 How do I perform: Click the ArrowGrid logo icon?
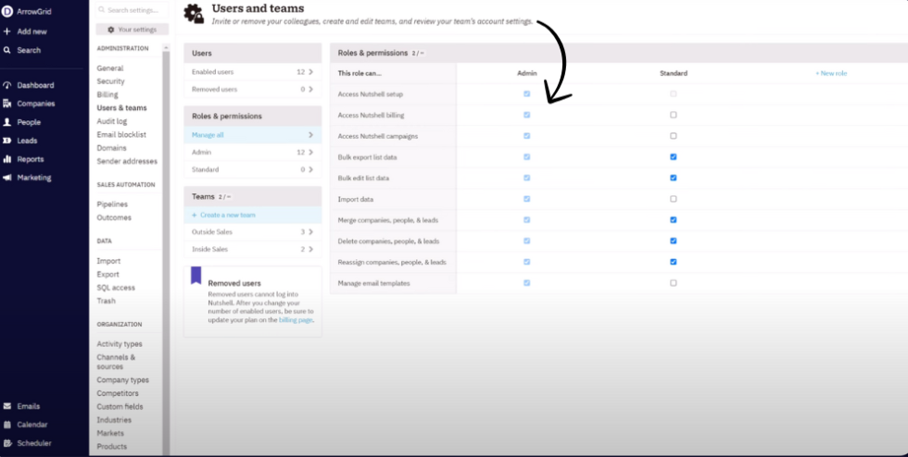[7, 12]
